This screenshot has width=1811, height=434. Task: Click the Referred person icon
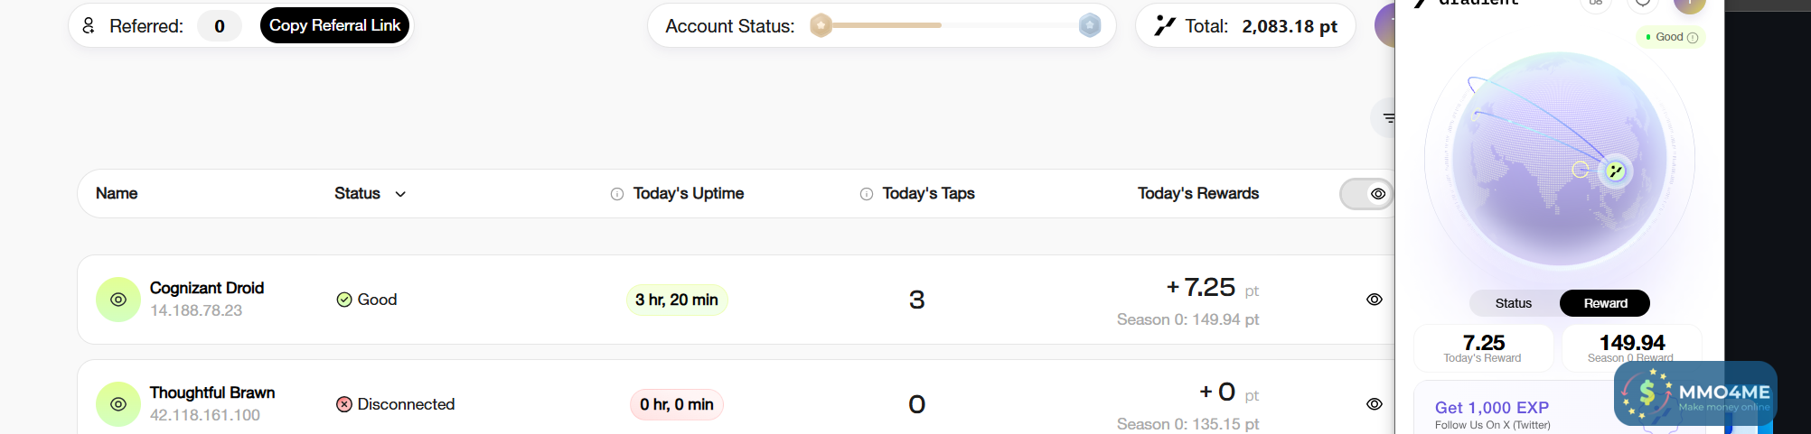(x=89, y=25)
